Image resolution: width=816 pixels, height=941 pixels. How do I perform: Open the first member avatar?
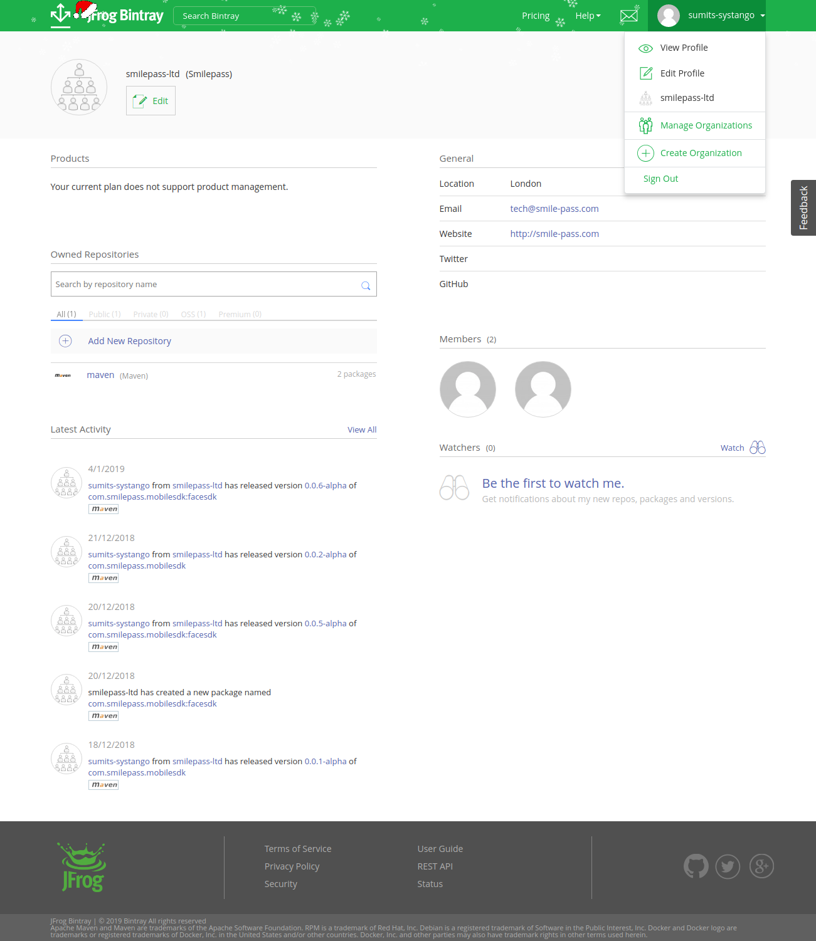(x=468, y=389)
